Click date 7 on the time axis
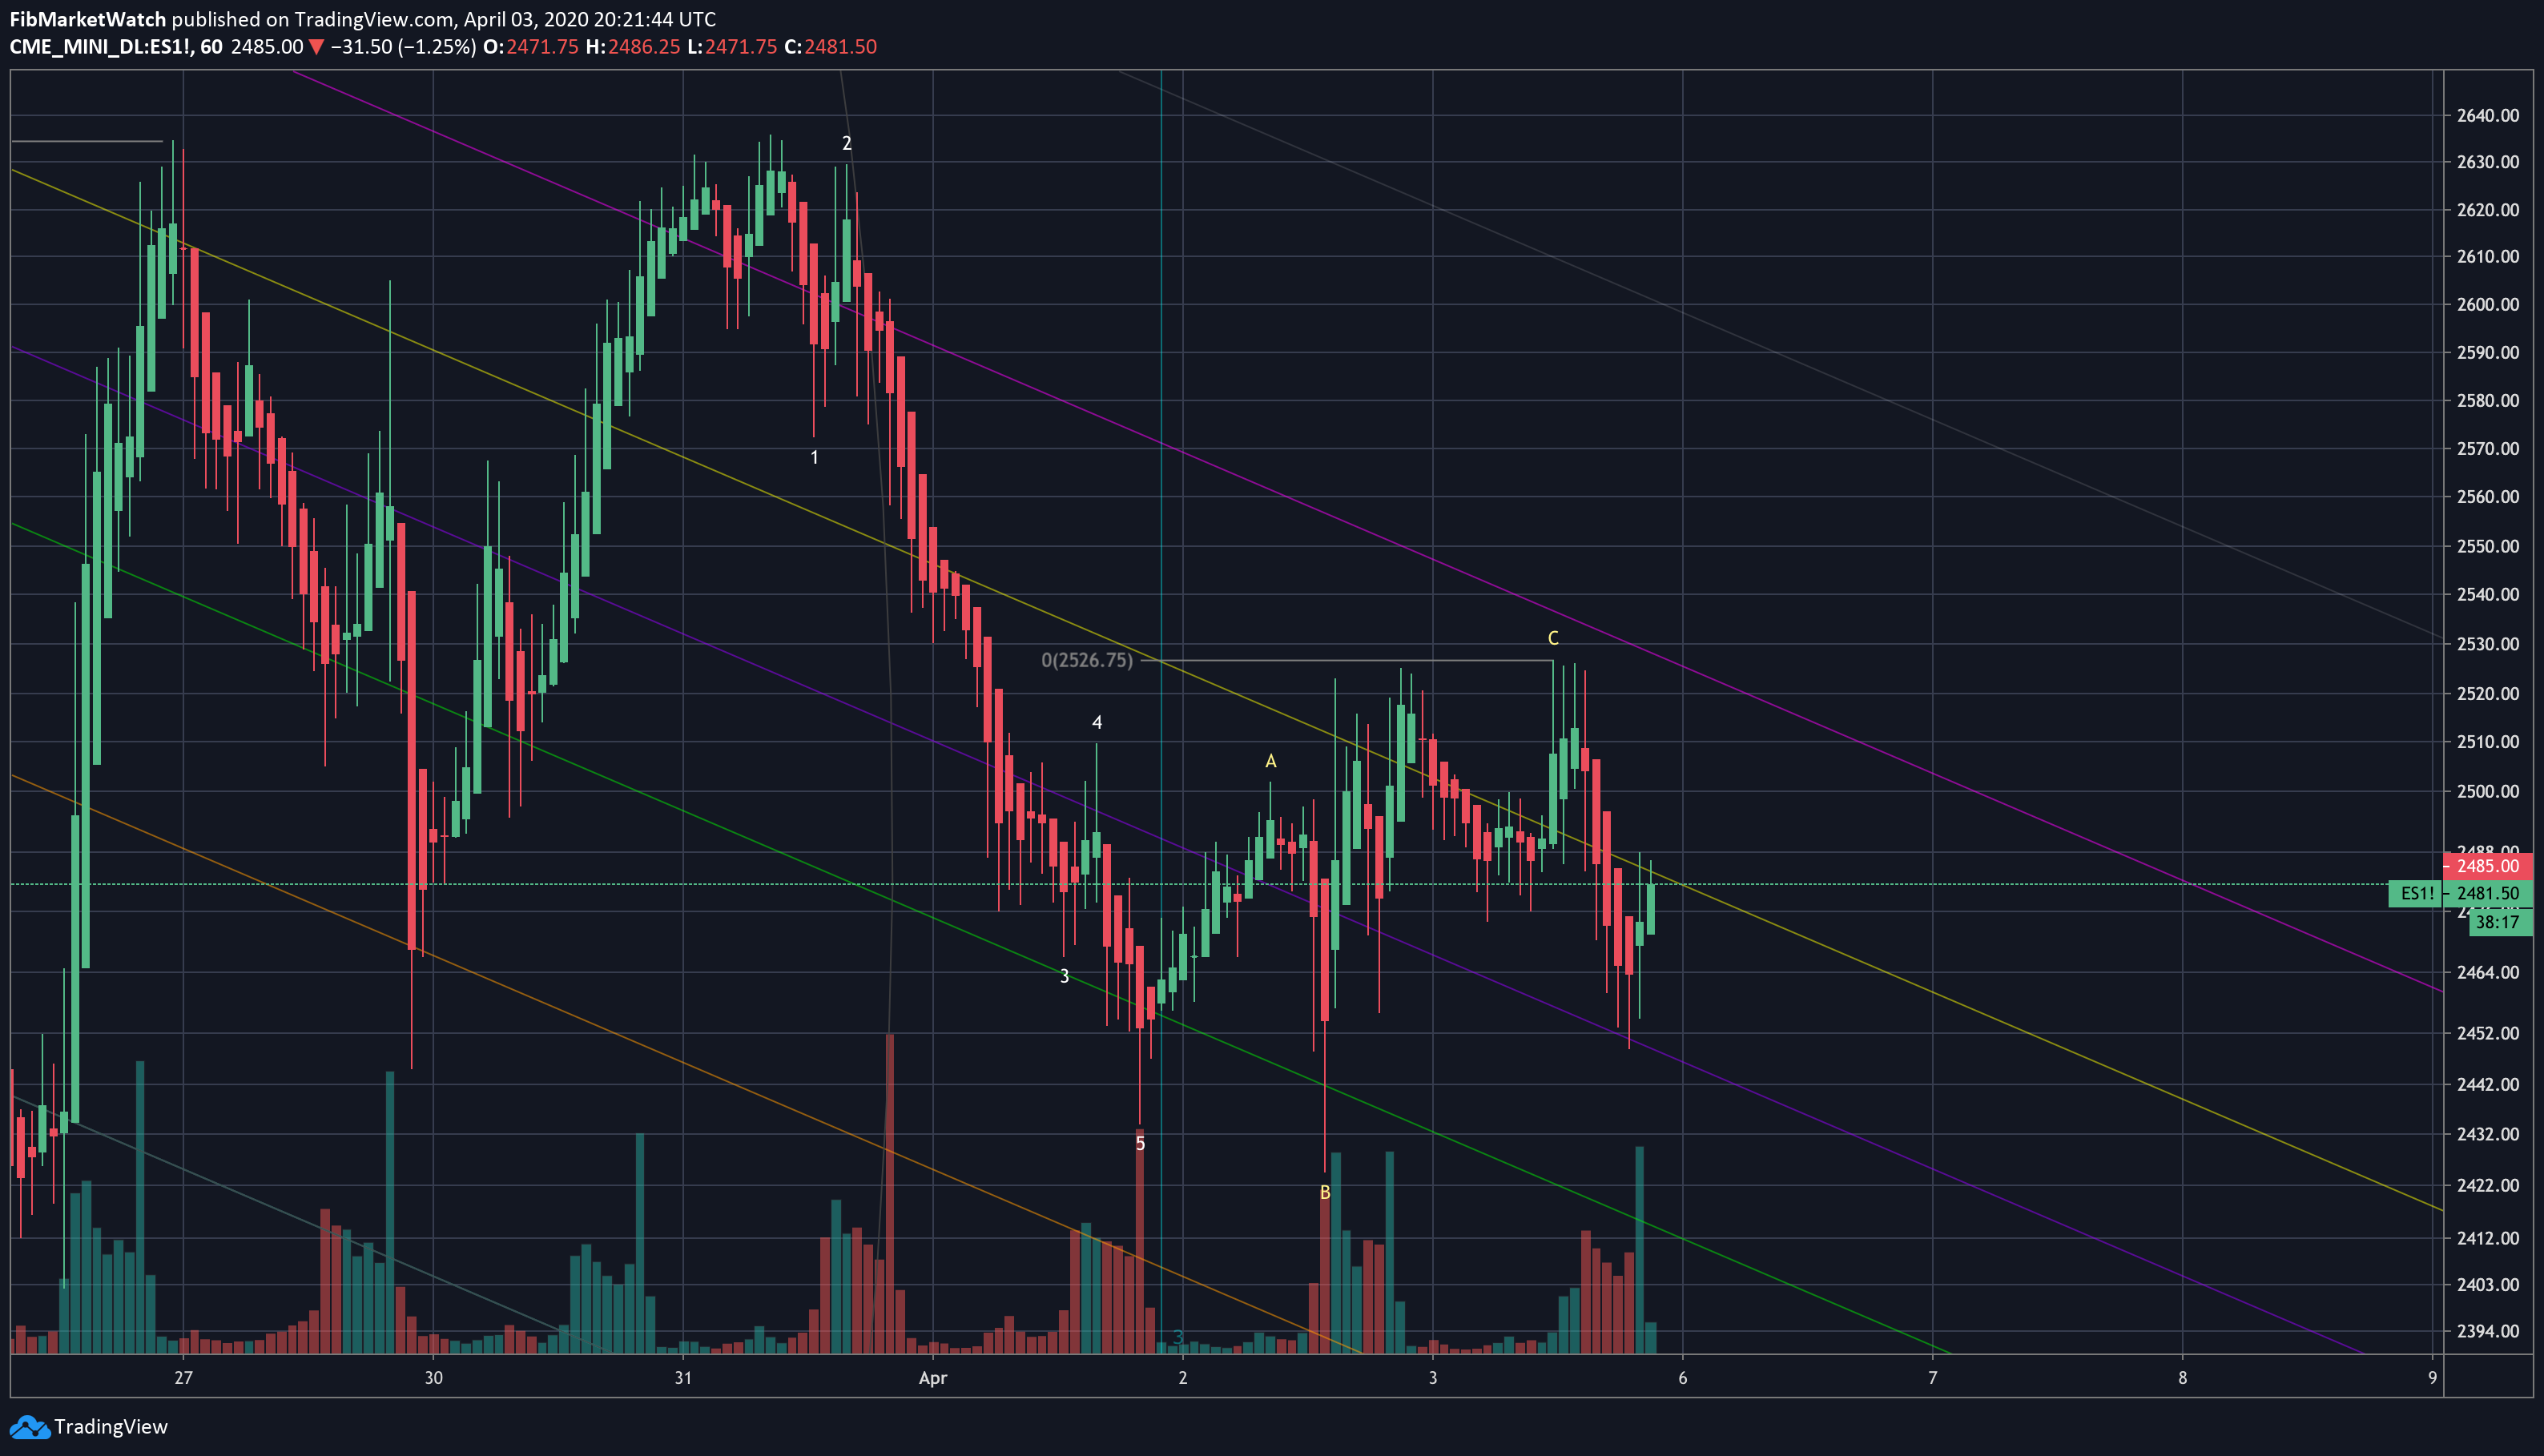 point(1933,1378)
